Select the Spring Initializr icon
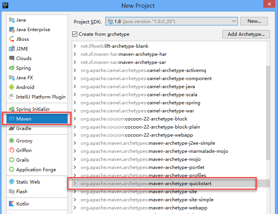Screen dimensions: 278x214 [12, 109]
